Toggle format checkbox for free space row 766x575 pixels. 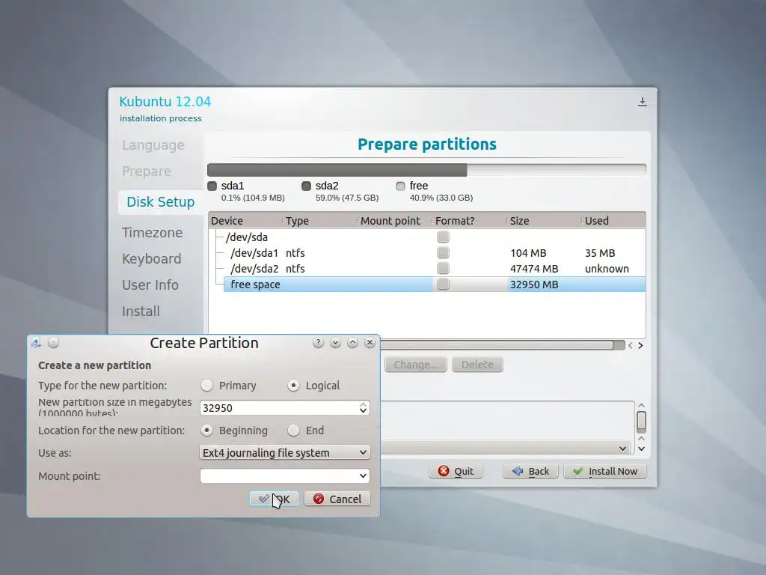pyautogui.click(x=443, y=284)
